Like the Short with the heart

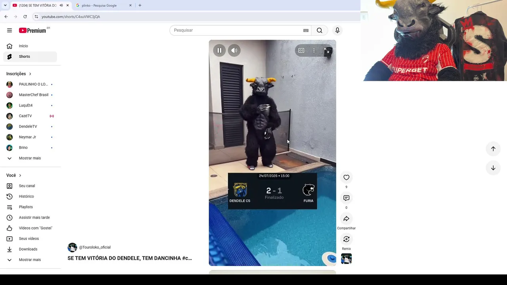click(346, 177)
